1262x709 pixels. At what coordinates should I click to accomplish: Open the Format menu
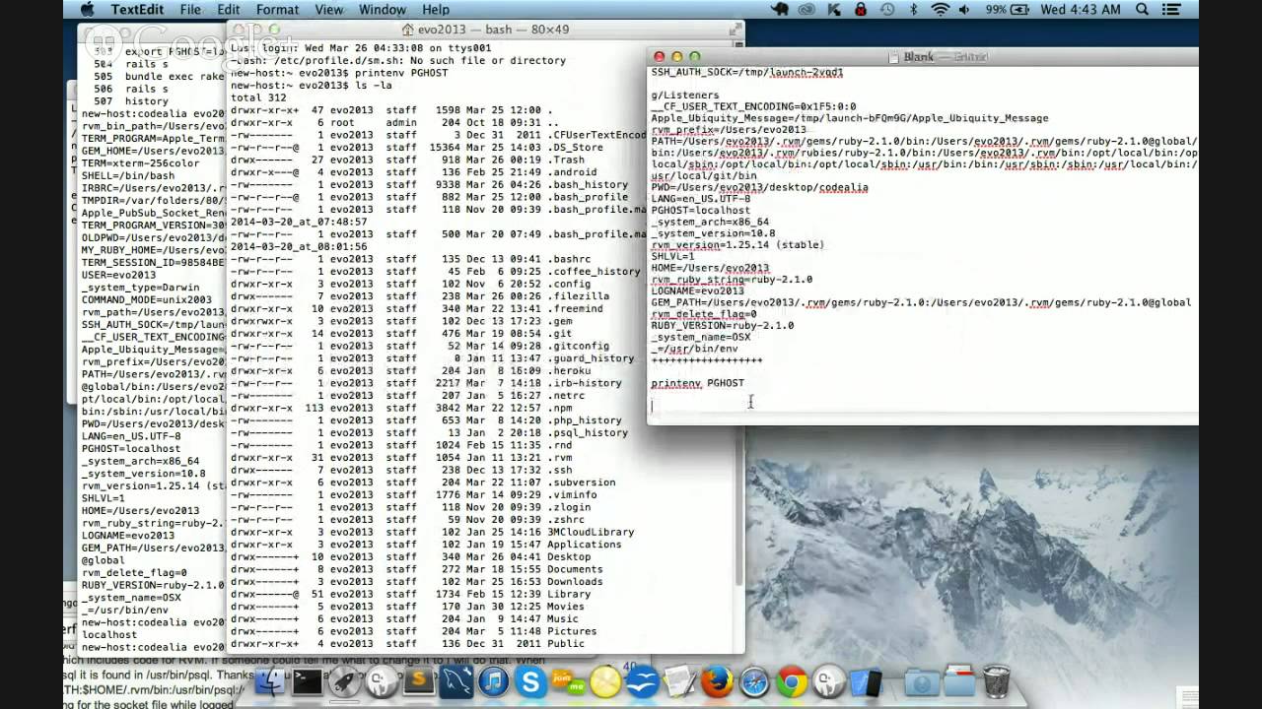coord(277,9)
